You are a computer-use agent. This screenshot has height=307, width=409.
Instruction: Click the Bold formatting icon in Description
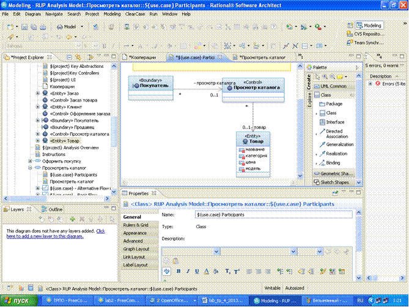[179, 271]
